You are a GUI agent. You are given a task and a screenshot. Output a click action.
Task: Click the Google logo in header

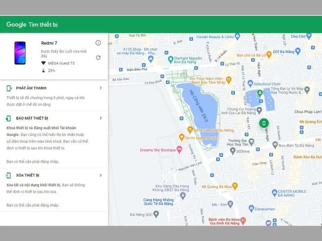(x=16, y=25)
